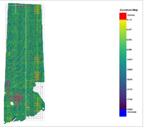Viewport: 144px width, 128px height.
Task: Click the yellow top of gradient color bar
Action: [123, 22]
